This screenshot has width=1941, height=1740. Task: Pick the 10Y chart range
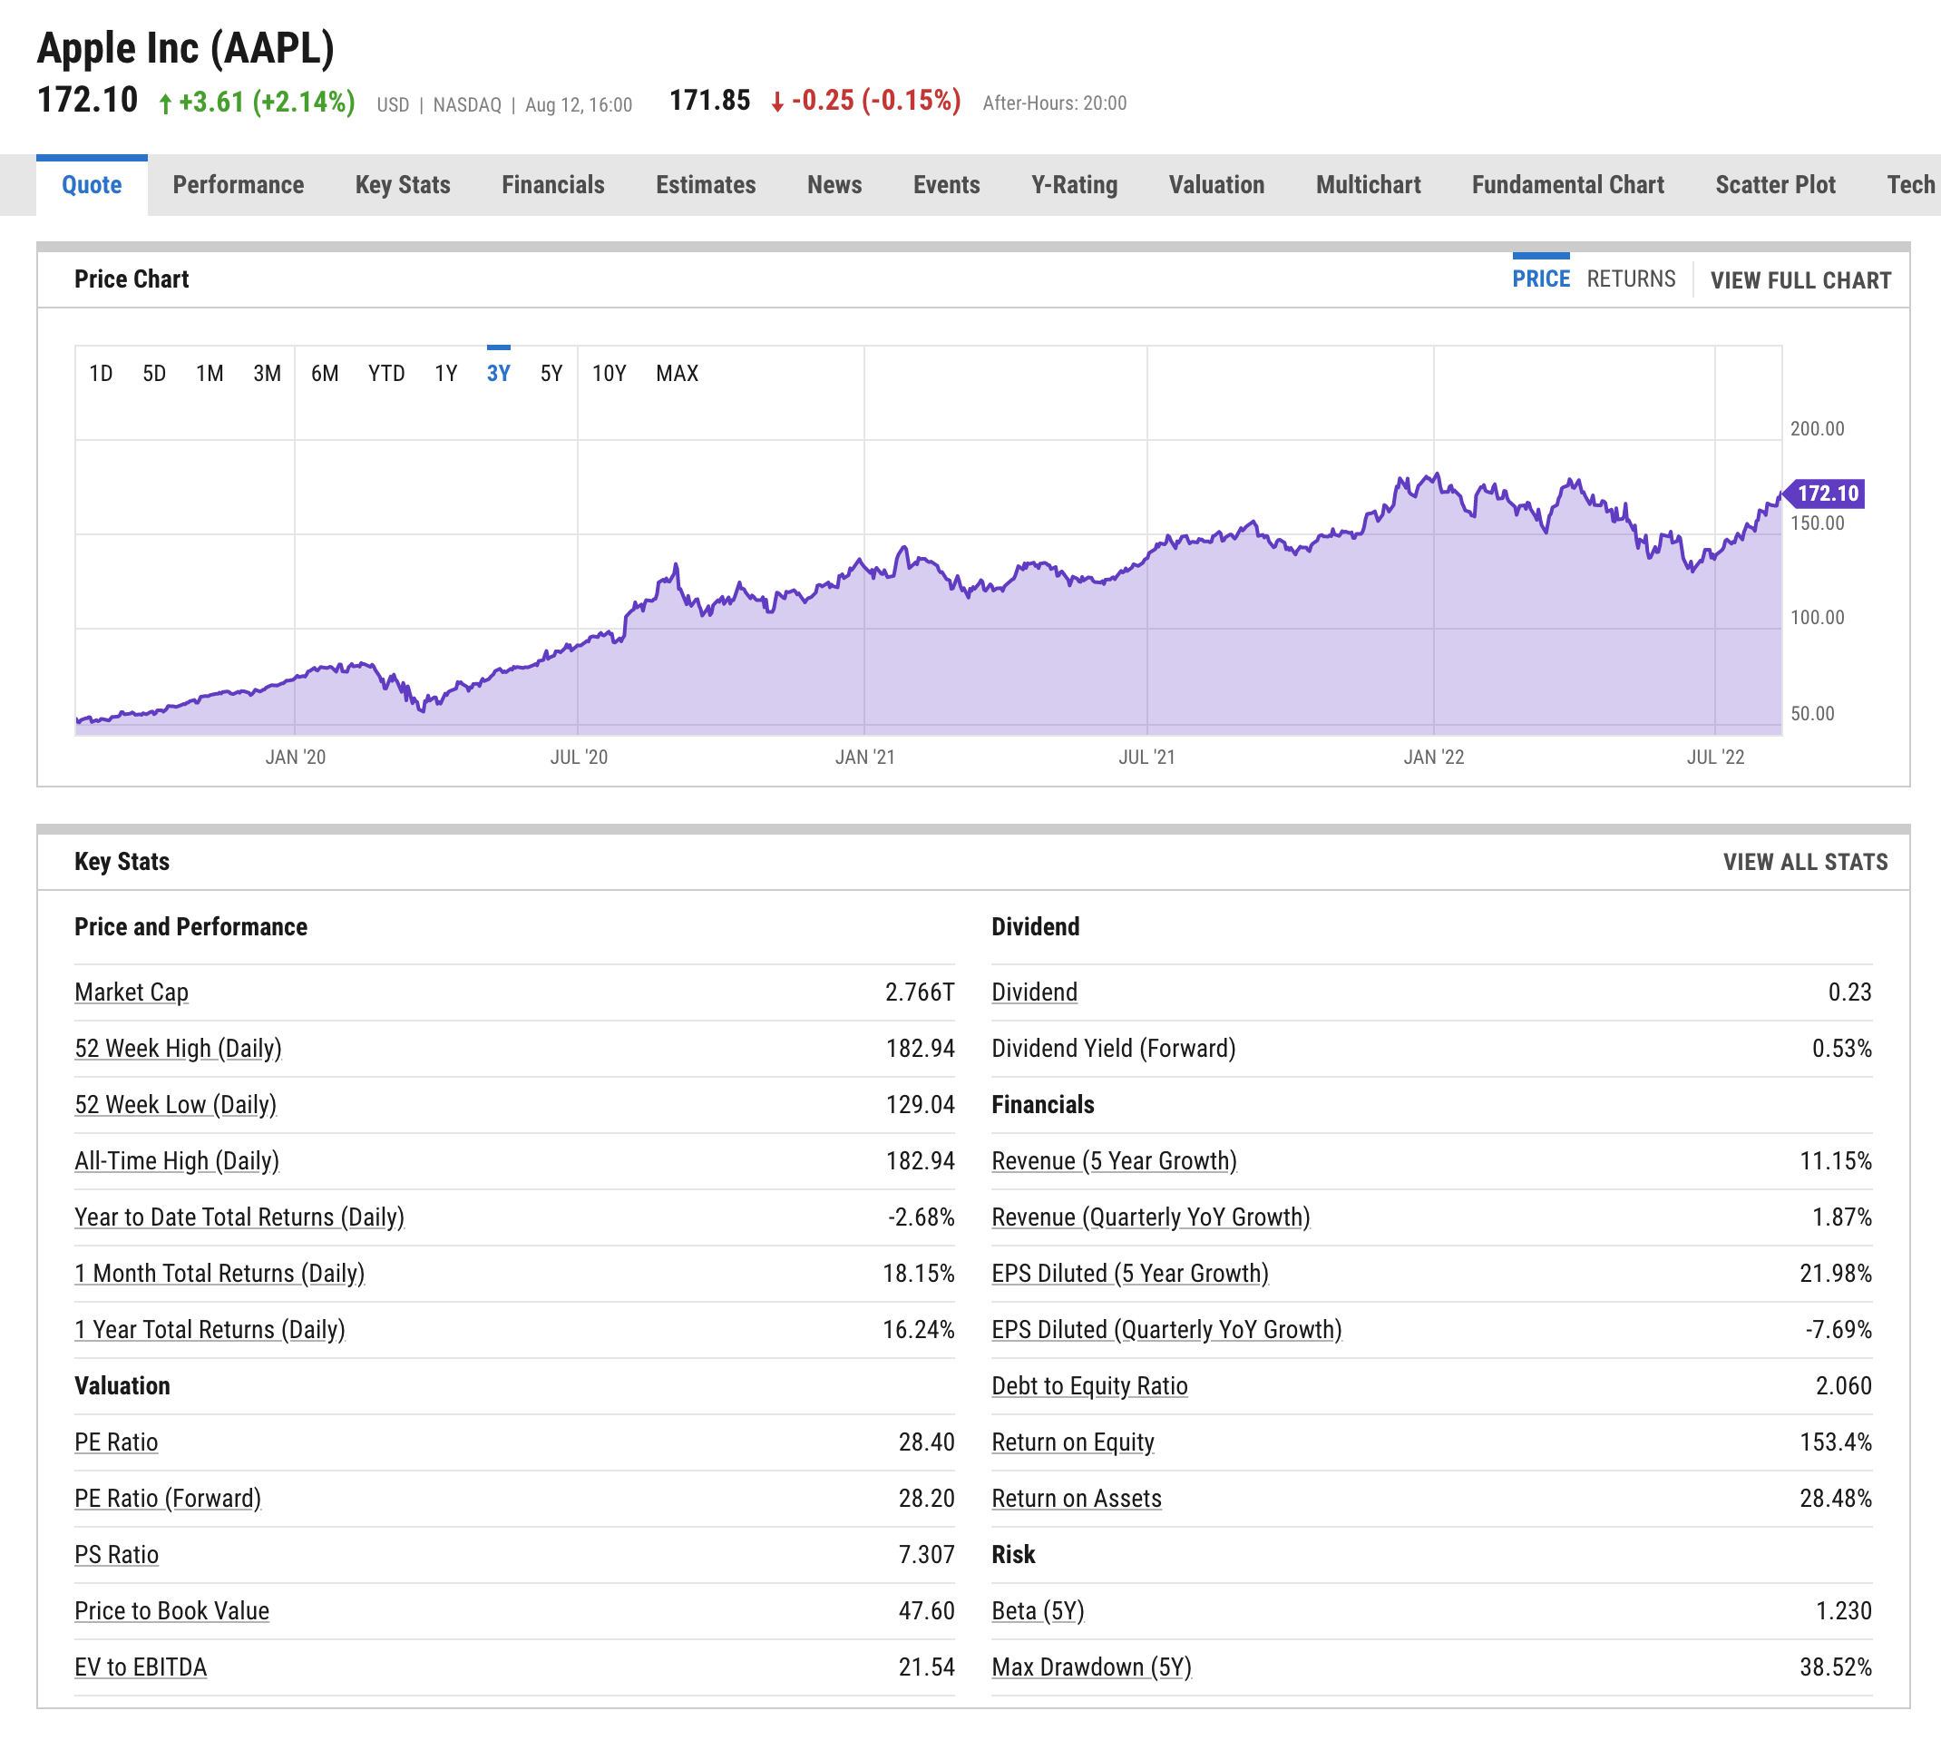click(609, 373)
